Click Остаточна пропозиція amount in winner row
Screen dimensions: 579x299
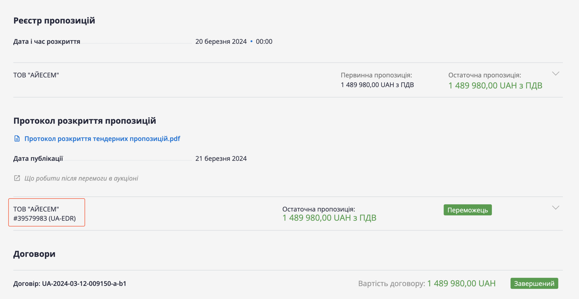tap(329, 218)
